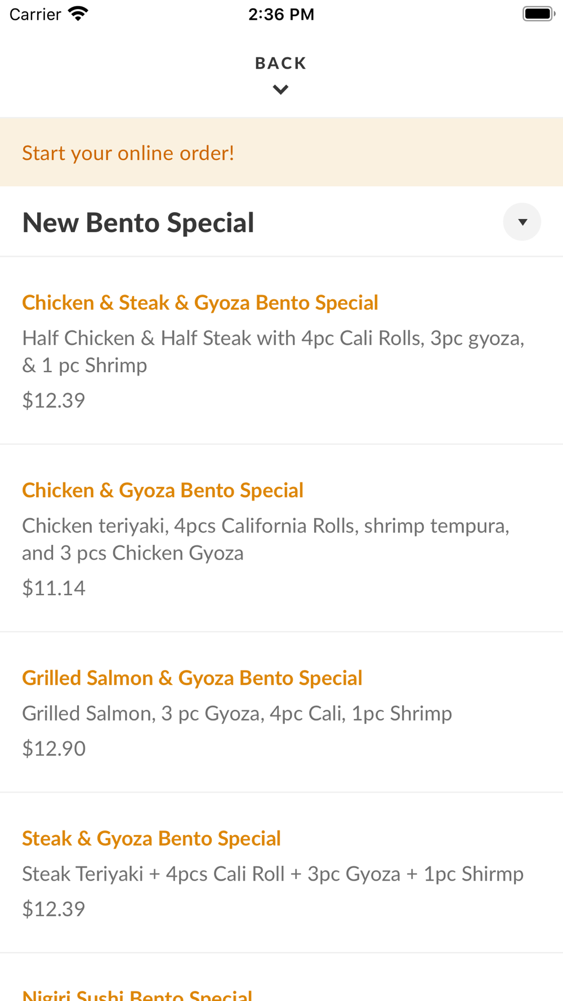Tap the $12.90 Grilled Salmon price

[x=53, y=748]
